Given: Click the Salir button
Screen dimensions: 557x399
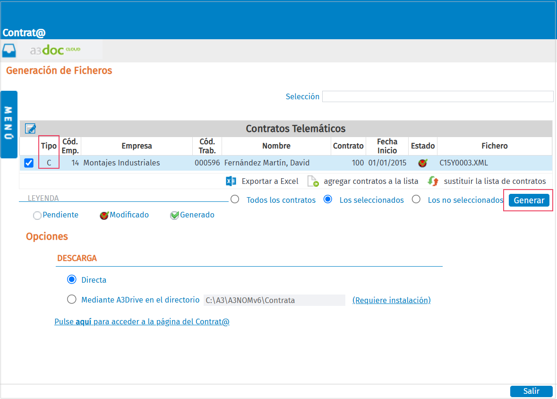Looking at the screenshot, I should 531,391.
